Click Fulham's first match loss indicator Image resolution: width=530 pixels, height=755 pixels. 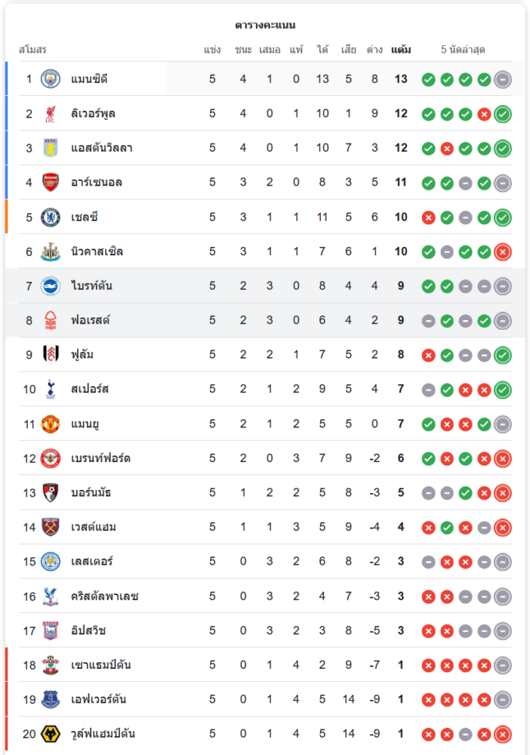[428, 356]
